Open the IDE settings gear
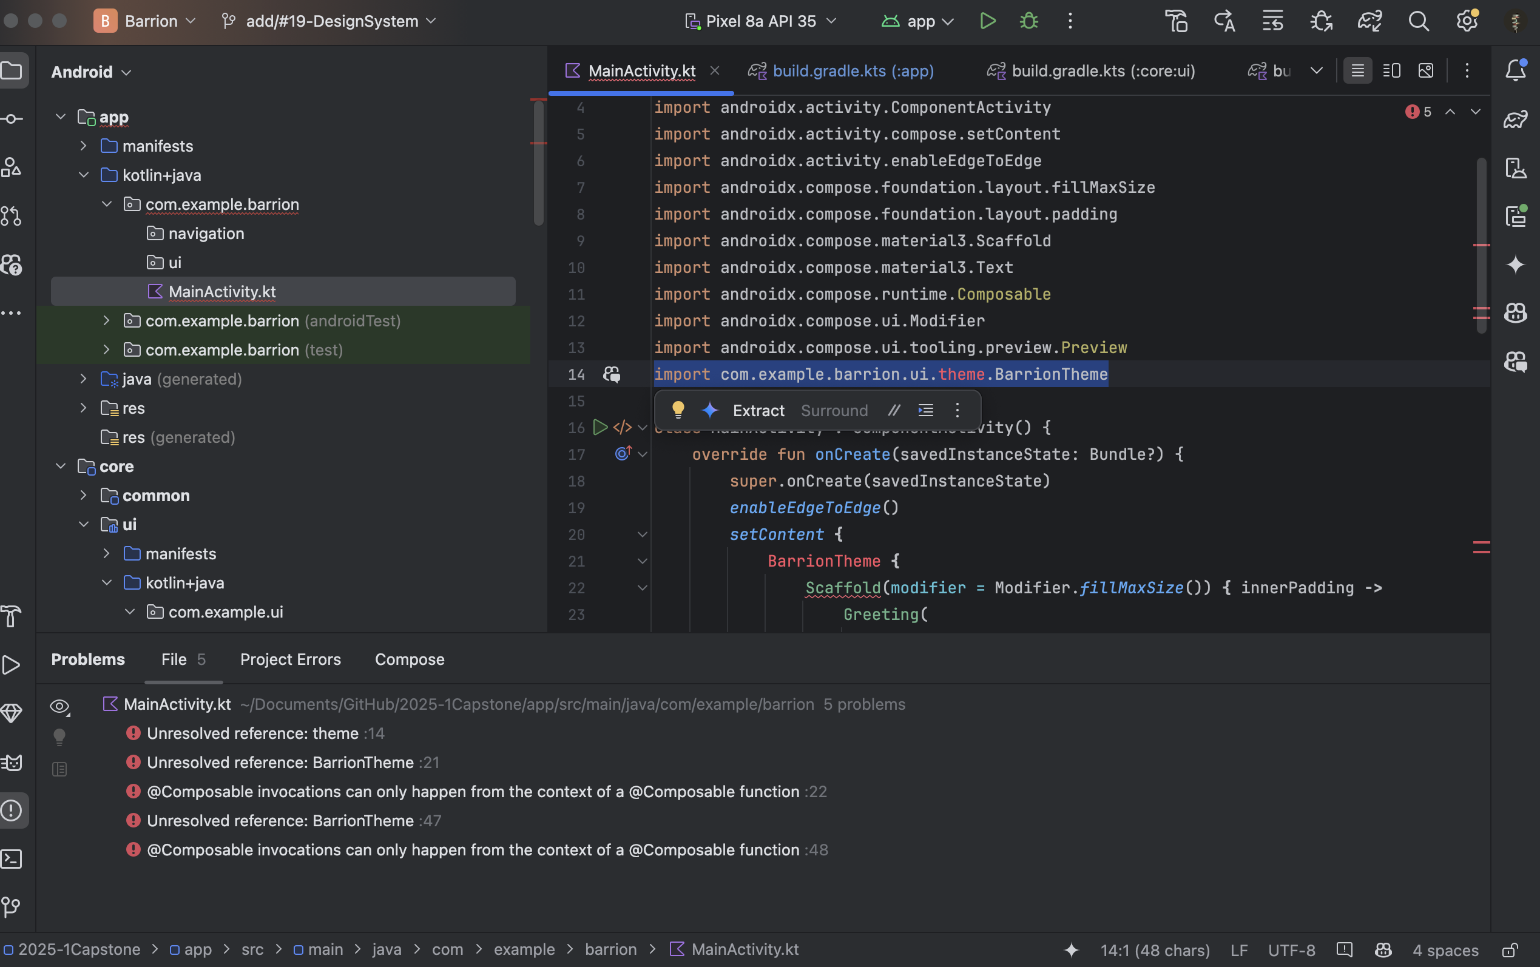The image size is (1540, 967). click(x=1467, y=21)
